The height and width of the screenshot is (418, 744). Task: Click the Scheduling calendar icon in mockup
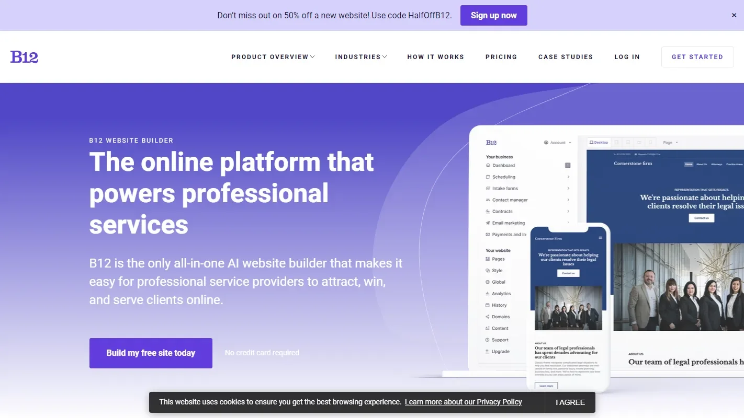pos(488,177)
